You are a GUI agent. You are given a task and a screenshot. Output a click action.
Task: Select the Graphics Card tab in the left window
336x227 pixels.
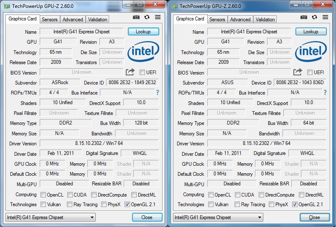pos(23,19)
